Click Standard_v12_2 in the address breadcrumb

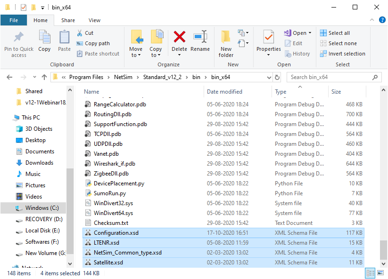(x=162, y=77)
